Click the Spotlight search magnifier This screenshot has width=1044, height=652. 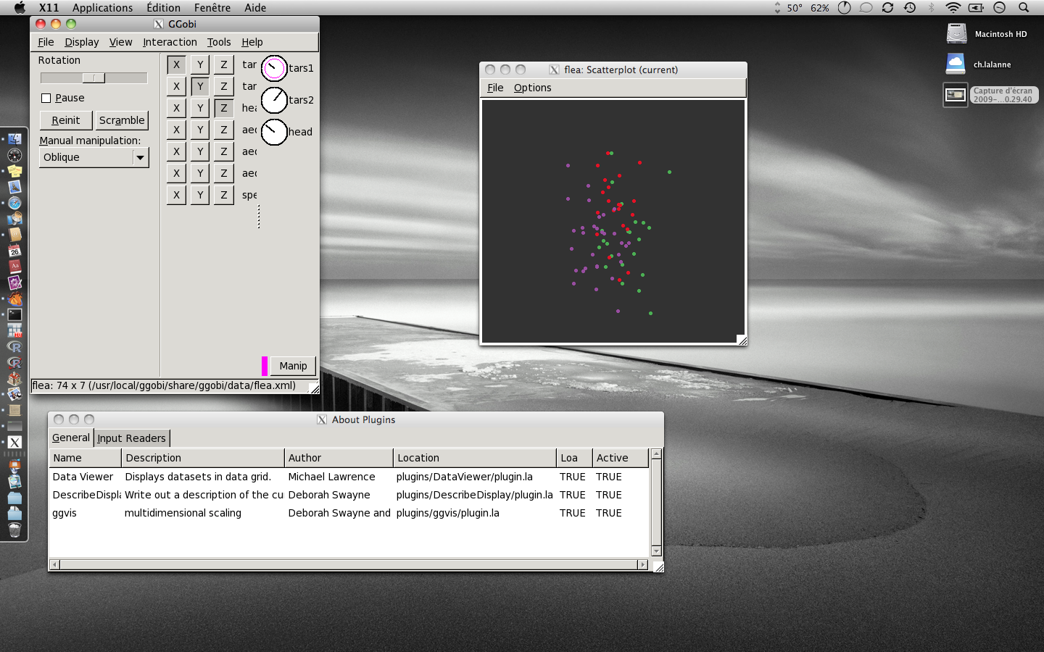(1024, 8)
